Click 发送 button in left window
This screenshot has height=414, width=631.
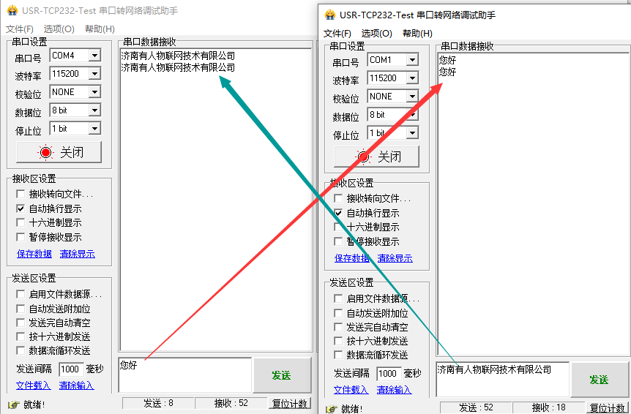pos(282,375)
